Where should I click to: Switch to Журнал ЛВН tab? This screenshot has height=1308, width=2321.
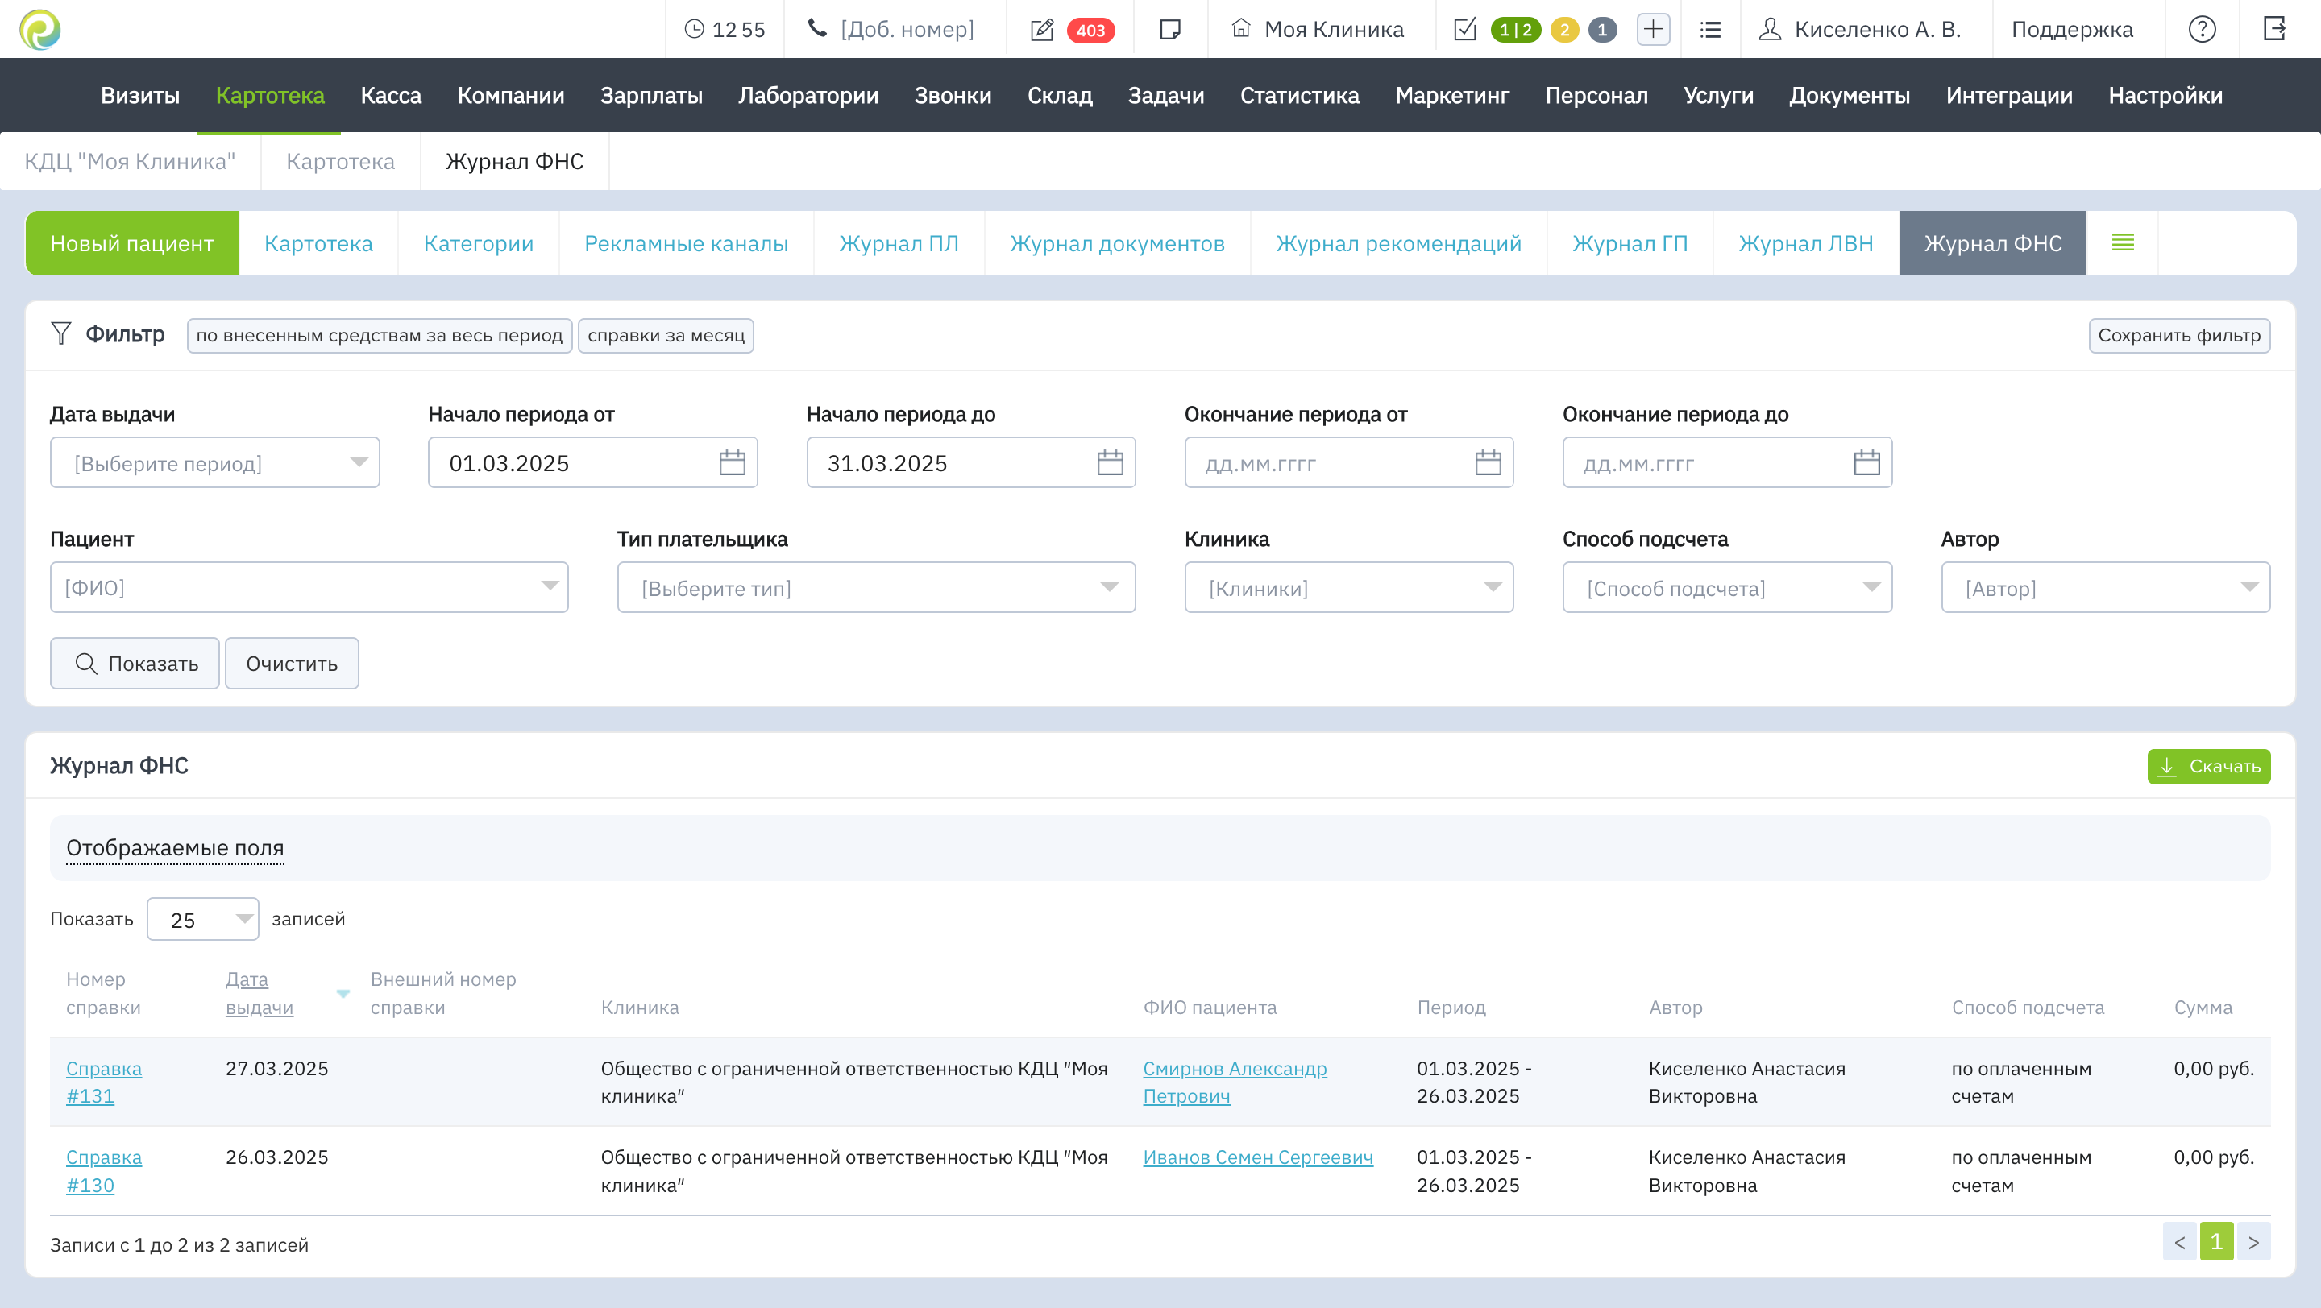tap(1805, 243)
